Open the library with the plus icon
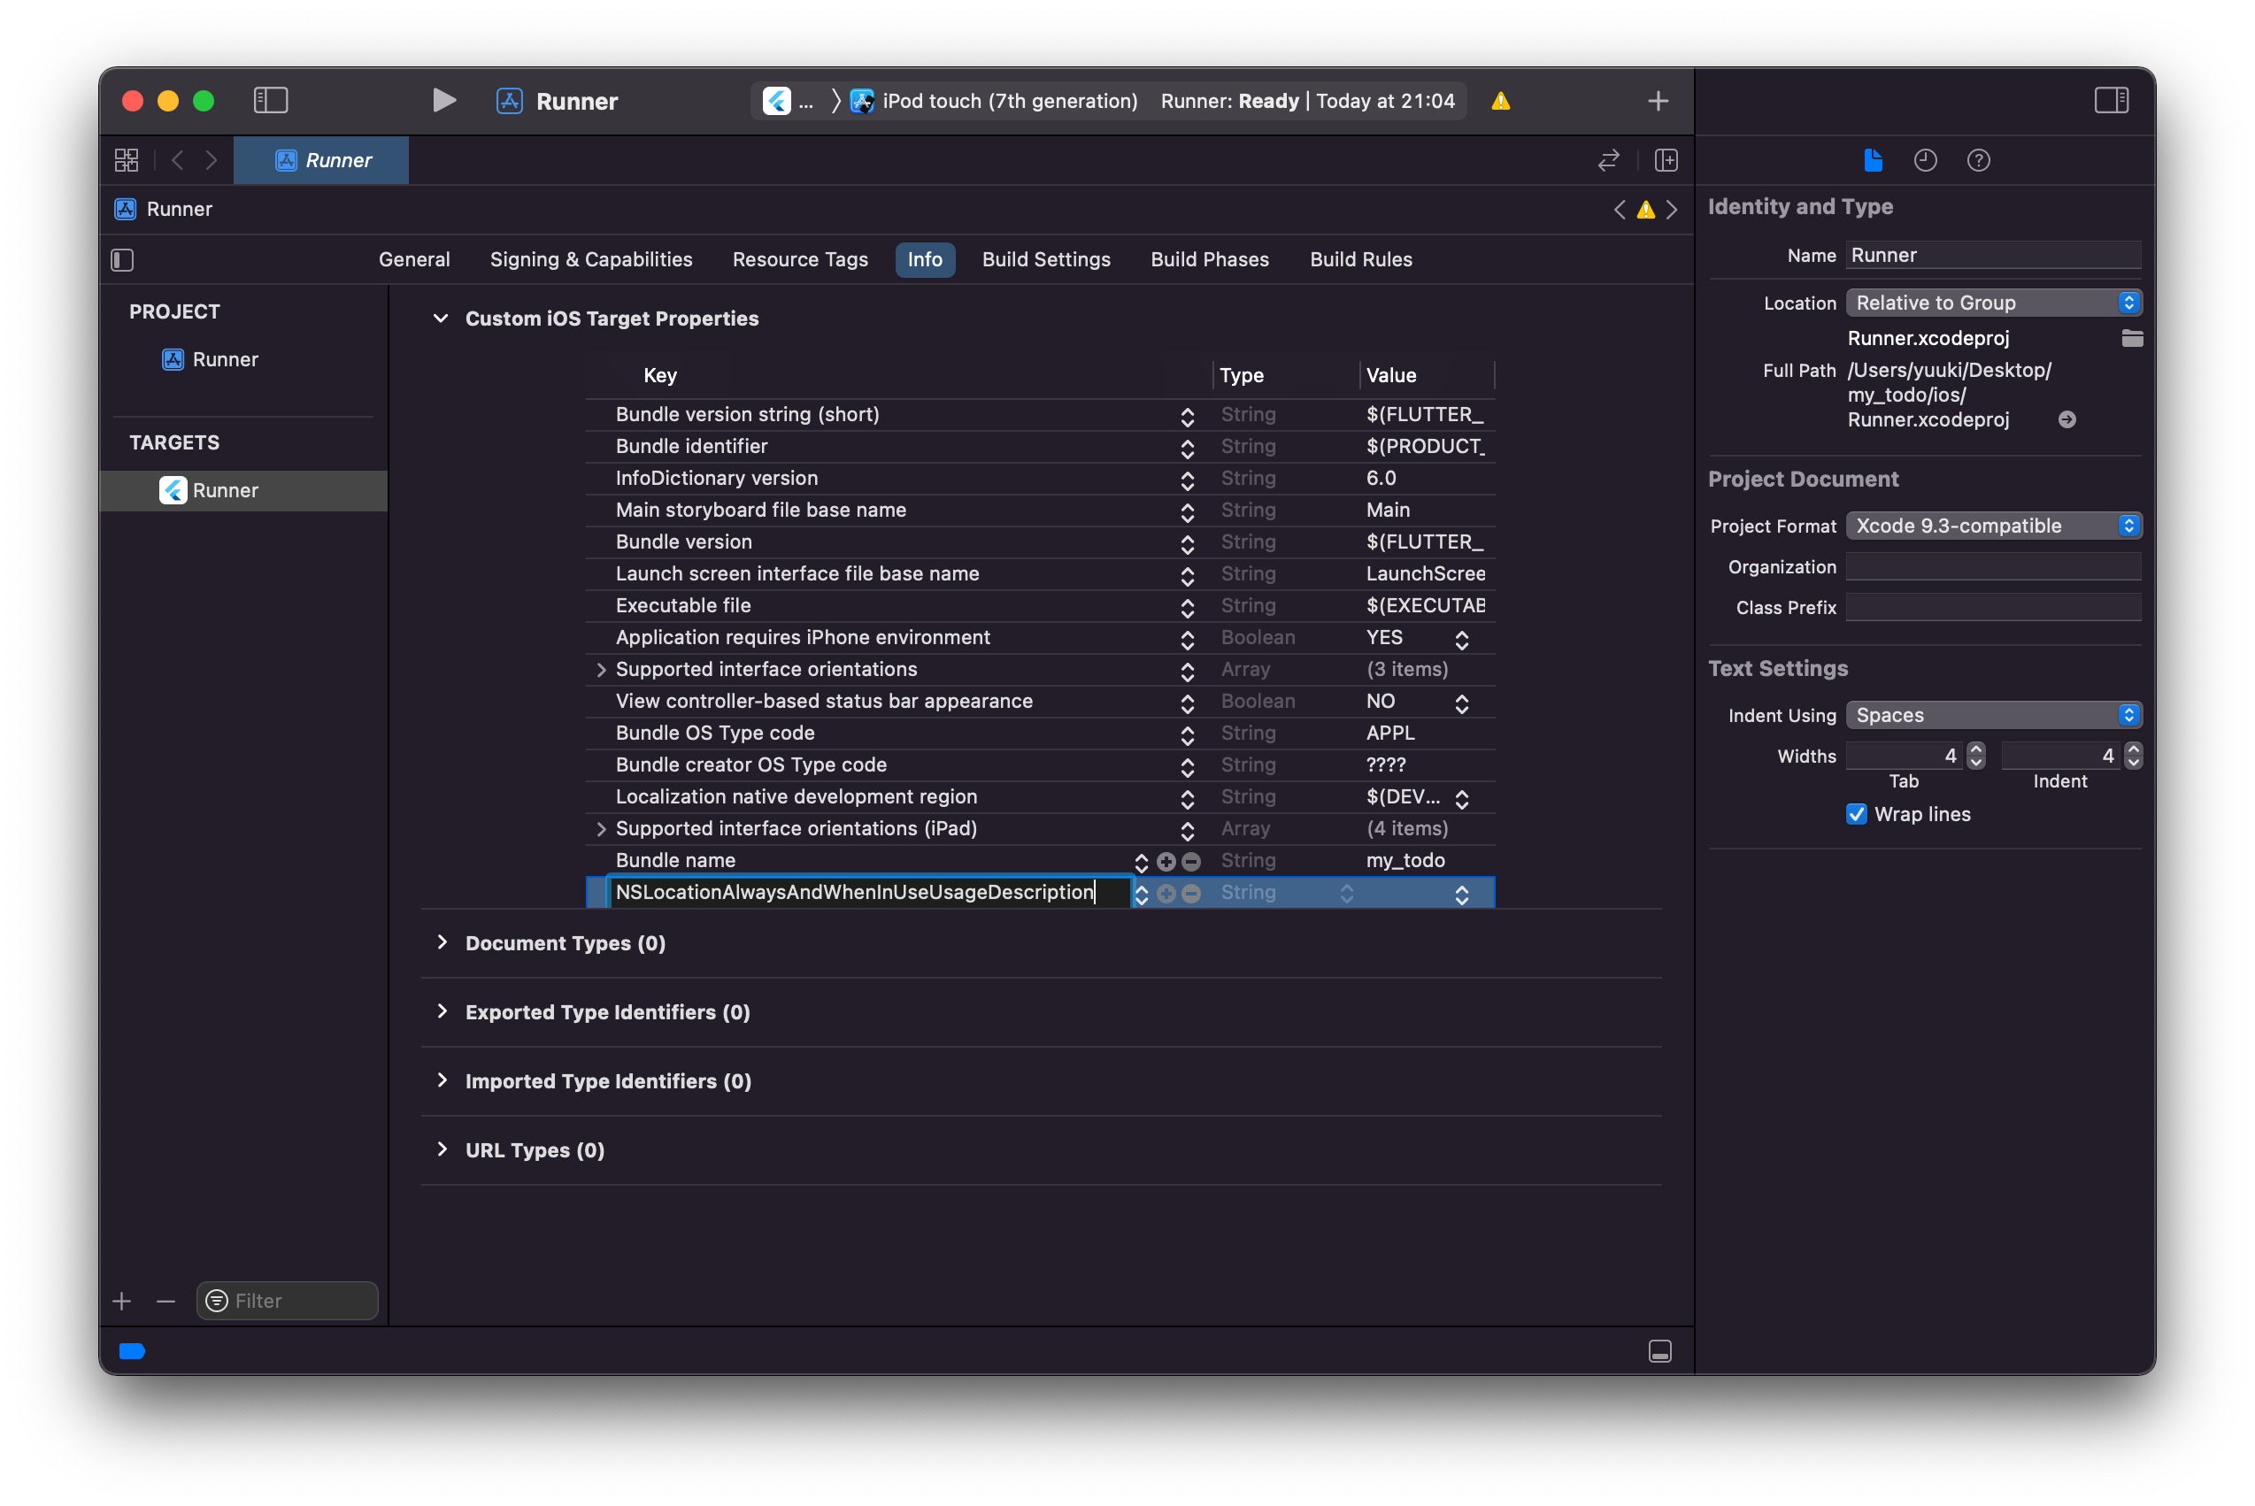 coord(1658,101)
